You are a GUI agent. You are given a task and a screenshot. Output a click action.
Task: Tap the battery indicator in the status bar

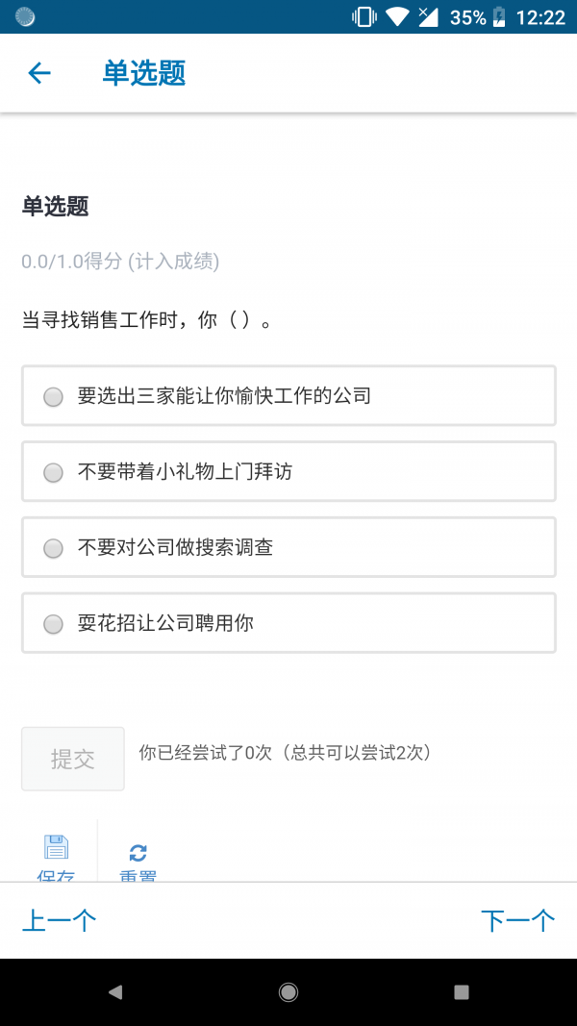pyautogui.click(x=499, y=15)
